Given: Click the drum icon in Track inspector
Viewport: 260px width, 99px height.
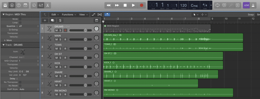Looking at the screenshot, I should click(22, 52).
